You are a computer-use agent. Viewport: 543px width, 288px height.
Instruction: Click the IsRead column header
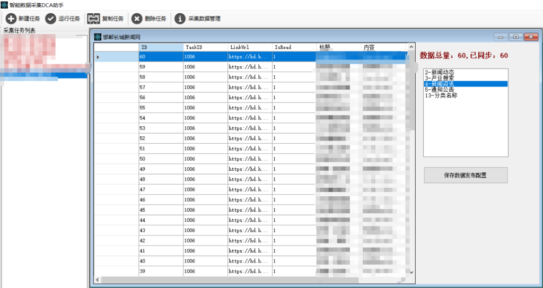pyautogui.click(x=294, y=47)
